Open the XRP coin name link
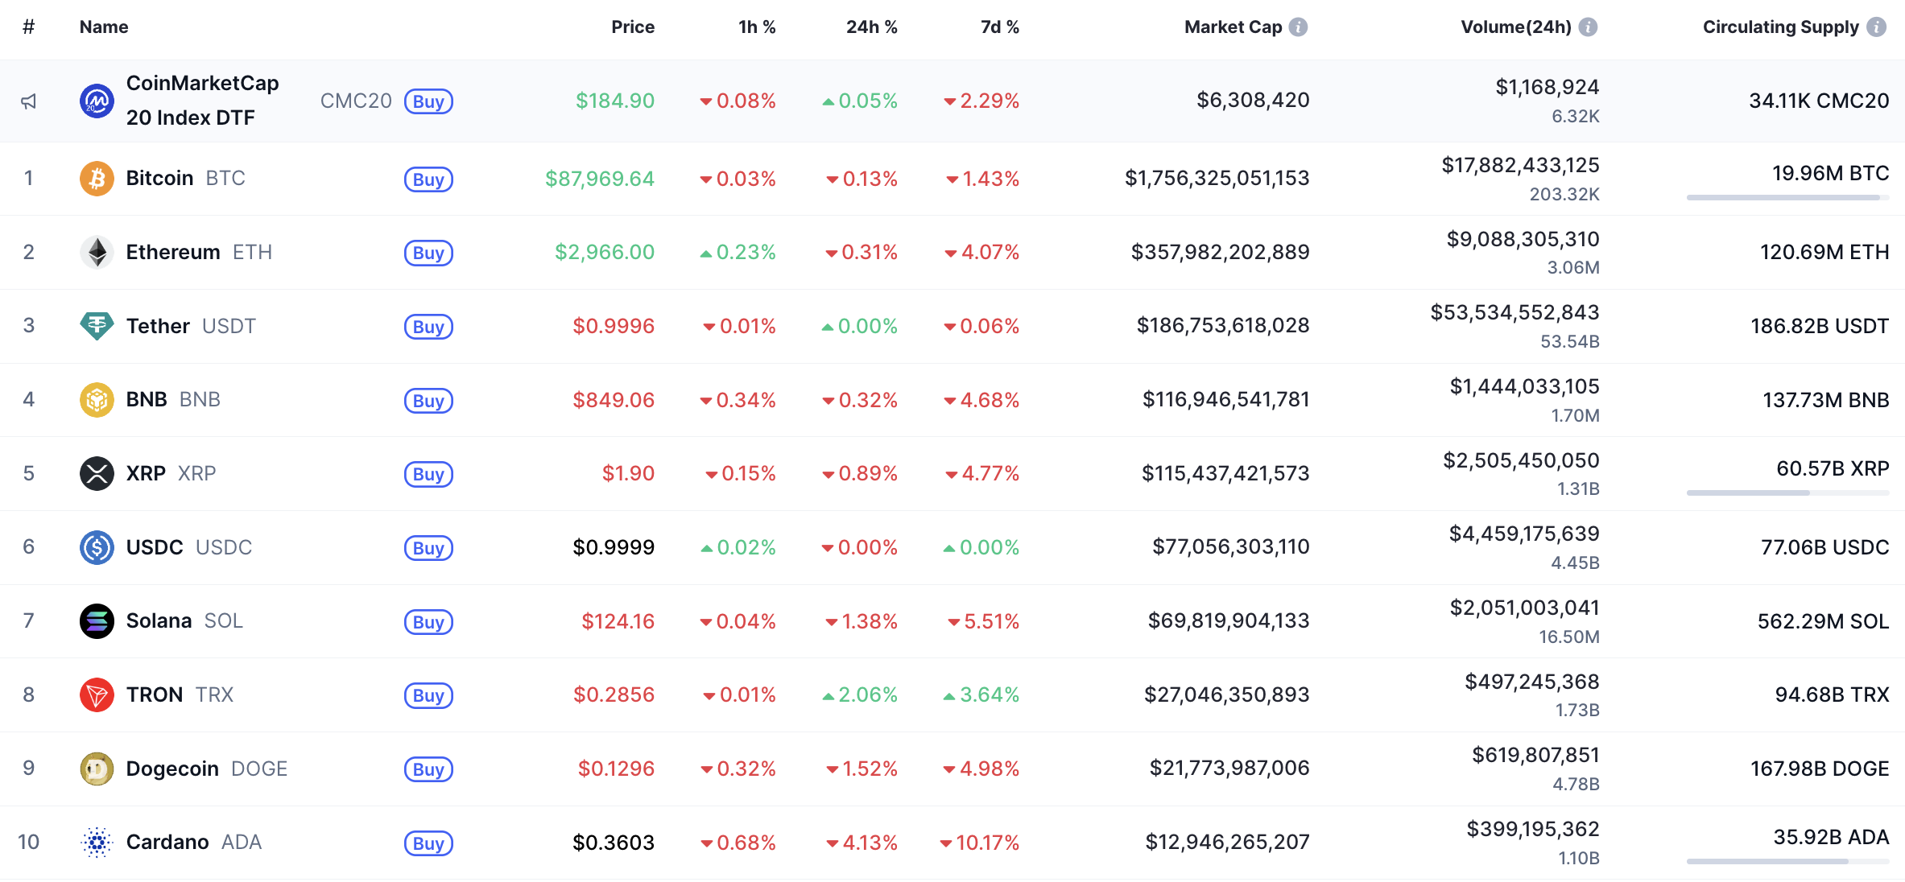Screen dimensions: 1905x882 (146, 473)
